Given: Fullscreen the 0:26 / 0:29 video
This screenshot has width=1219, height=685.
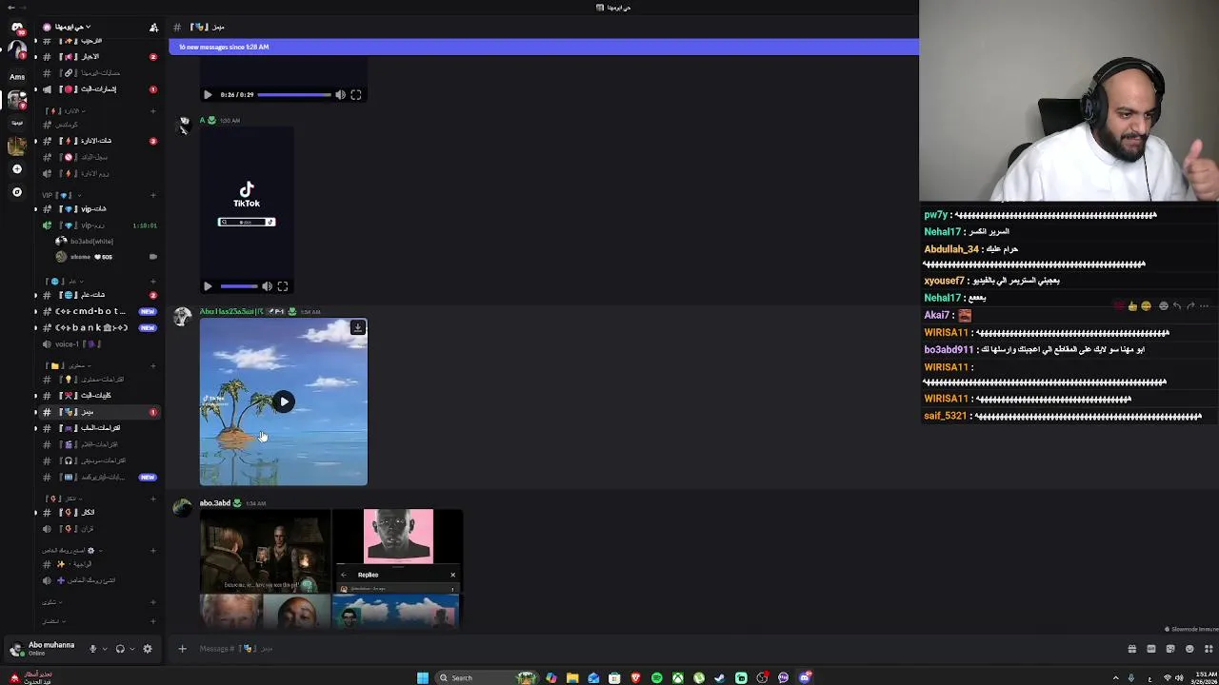Looking at the screenshot, I should coord(356,95).
